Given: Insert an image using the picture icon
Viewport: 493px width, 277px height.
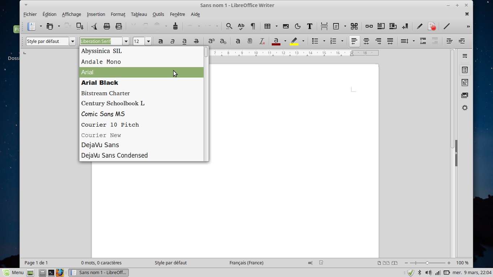Looking at the screenshot, I should (x=286, y=26).
